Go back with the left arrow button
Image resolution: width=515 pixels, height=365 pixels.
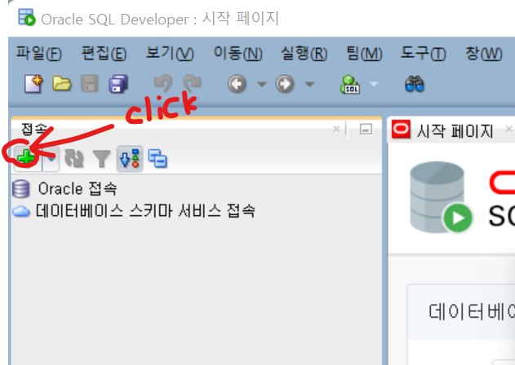point(237,84)
